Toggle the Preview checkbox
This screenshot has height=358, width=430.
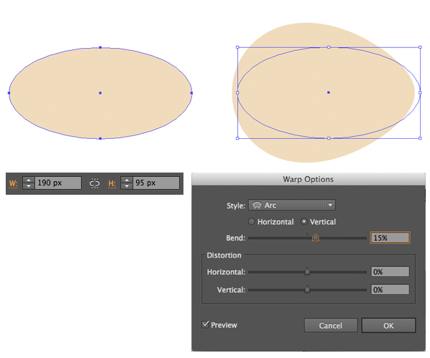206,325
